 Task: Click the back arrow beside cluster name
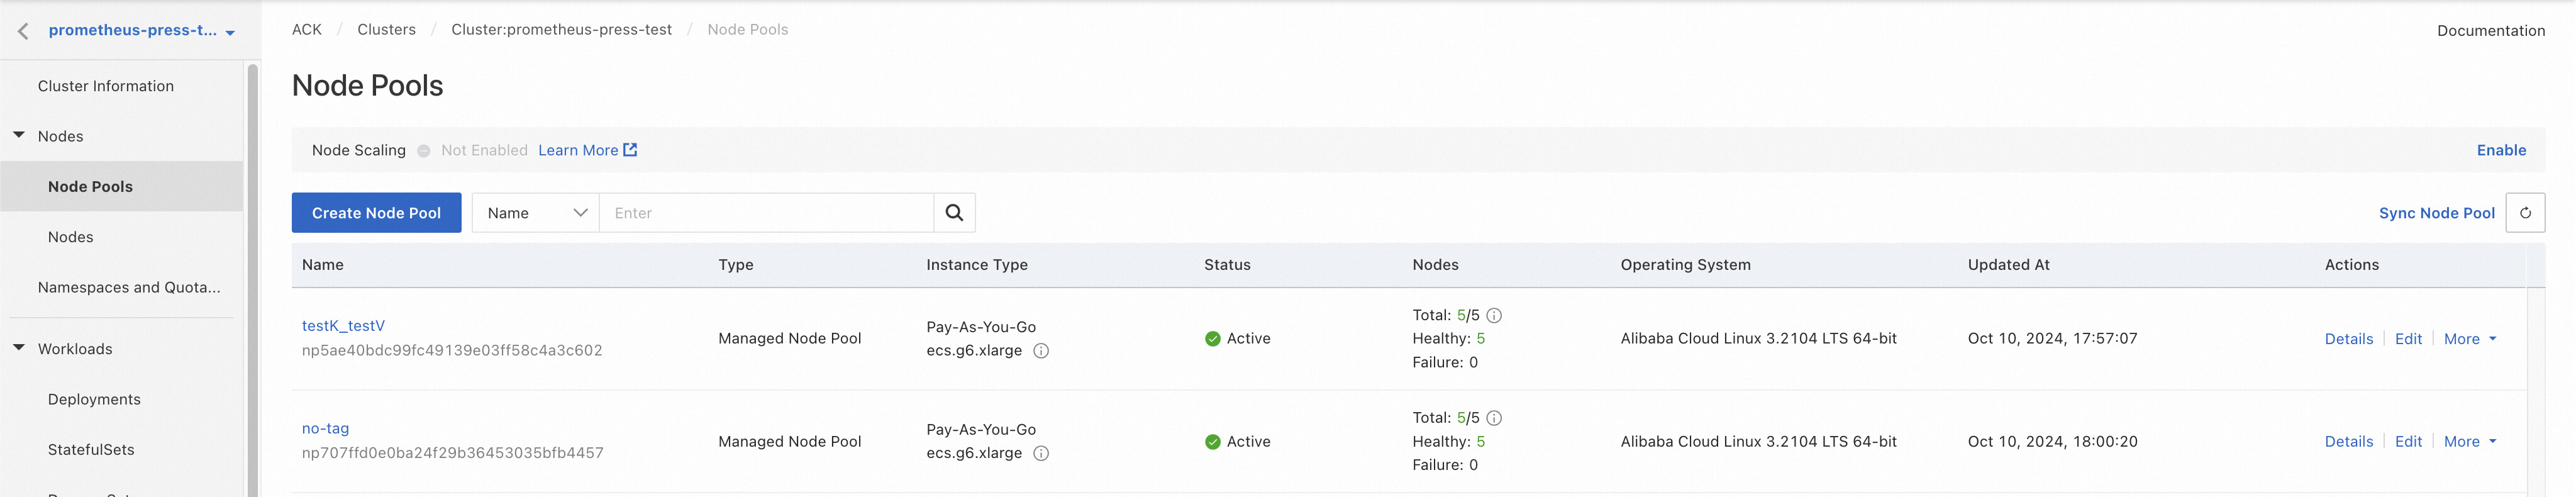tap(23, 31)
